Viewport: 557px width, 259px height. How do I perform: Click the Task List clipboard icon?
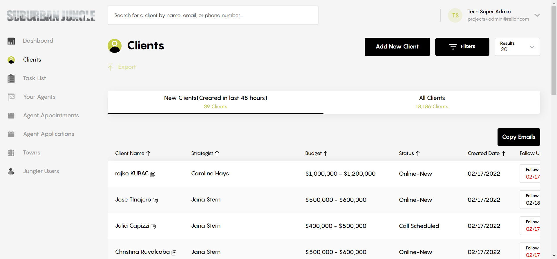pyautogui.click(x=11, y=78)
